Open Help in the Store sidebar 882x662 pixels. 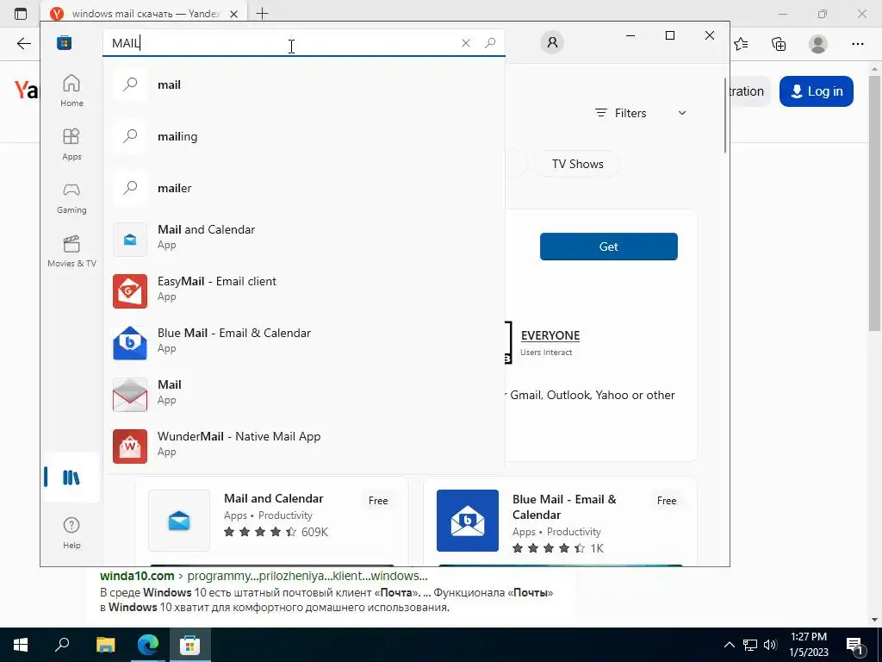tap(71, 533)
